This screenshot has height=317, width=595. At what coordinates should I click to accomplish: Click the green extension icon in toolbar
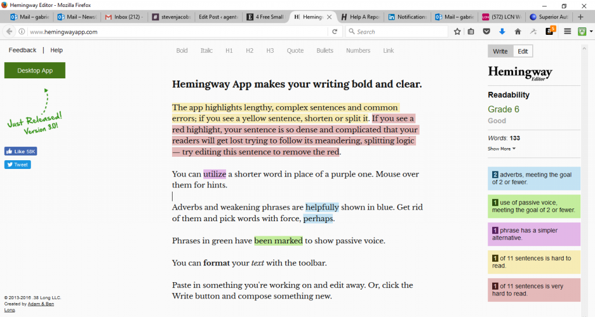pos(582,31)
